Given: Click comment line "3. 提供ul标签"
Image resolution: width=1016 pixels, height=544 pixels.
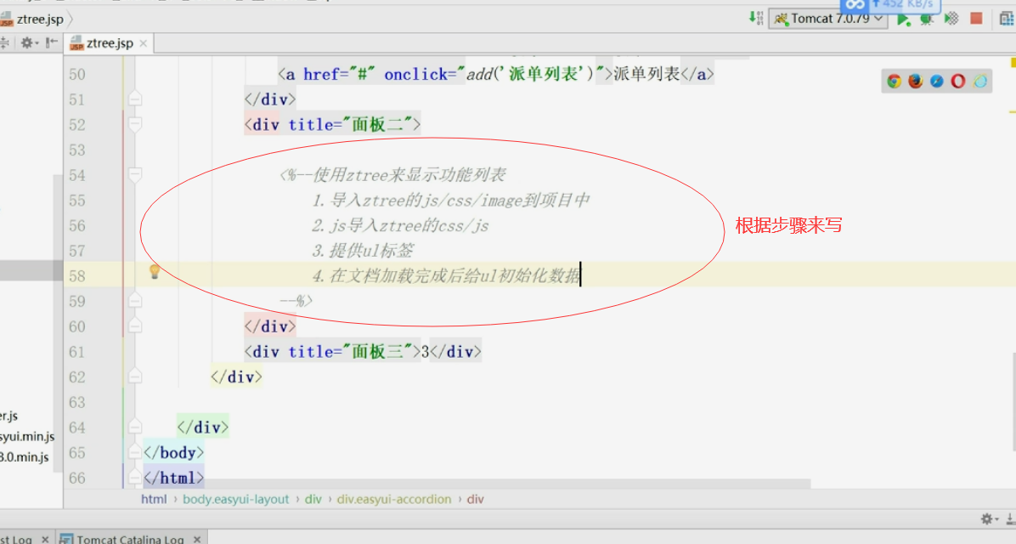Looking at the screenshot, I should pos(362,250).
